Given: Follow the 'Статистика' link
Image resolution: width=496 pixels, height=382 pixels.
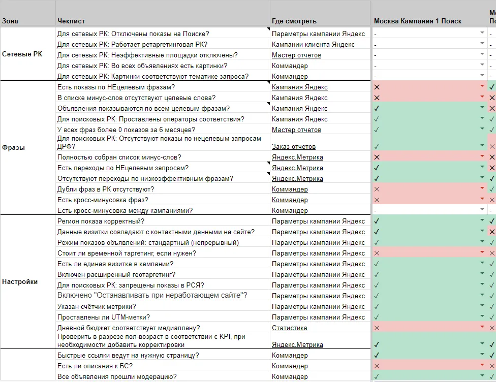Looking at the screenshot, I should (x=290, y=328).
